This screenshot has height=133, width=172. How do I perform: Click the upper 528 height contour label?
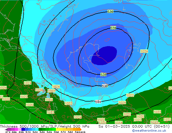[113, 28]
